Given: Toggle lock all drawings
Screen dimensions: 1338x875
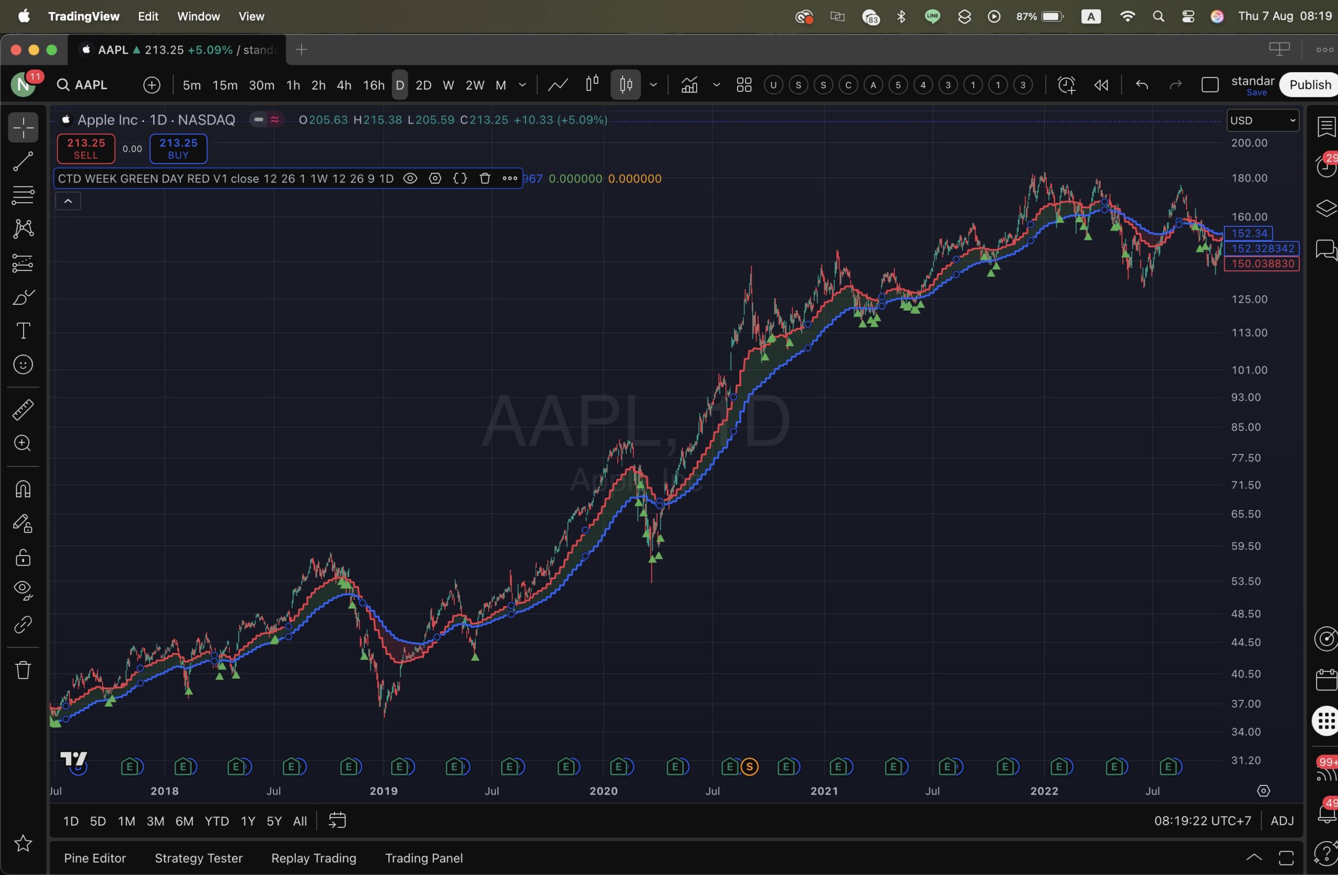Looking at the screenshot, I should (x=23, y=557).
